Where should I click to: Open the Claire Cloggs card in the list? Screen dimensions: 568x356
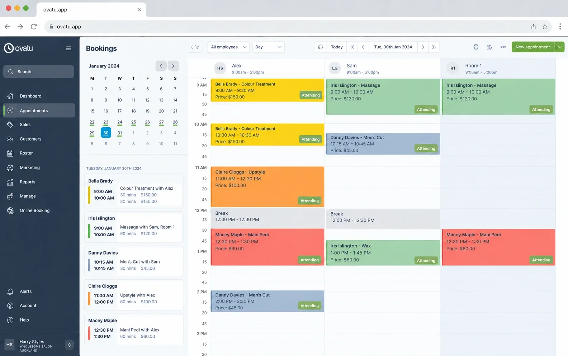(134, 295)
